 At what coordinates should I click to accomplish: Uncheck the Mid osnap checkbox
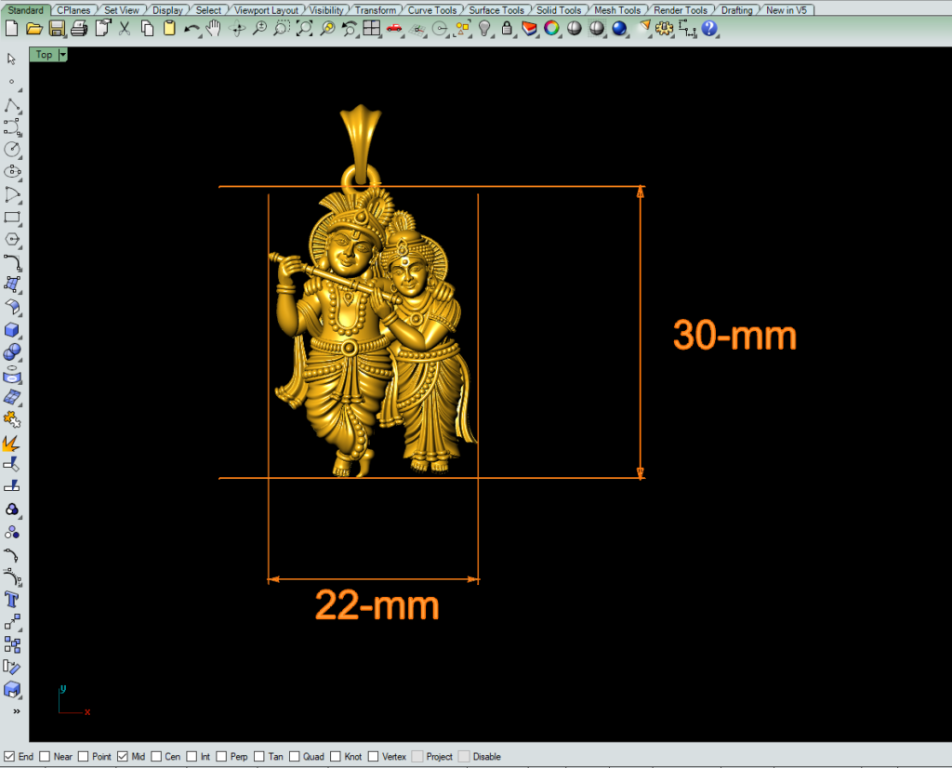click(x=123, y=757)
